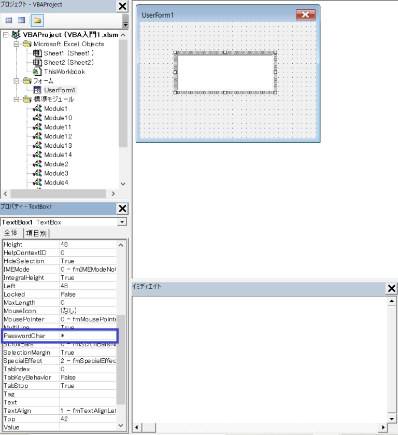Click the project toolbar overflow arrow
Image resolution: width=398 pixels, height=435 pixels.
[x=125, y=24]
